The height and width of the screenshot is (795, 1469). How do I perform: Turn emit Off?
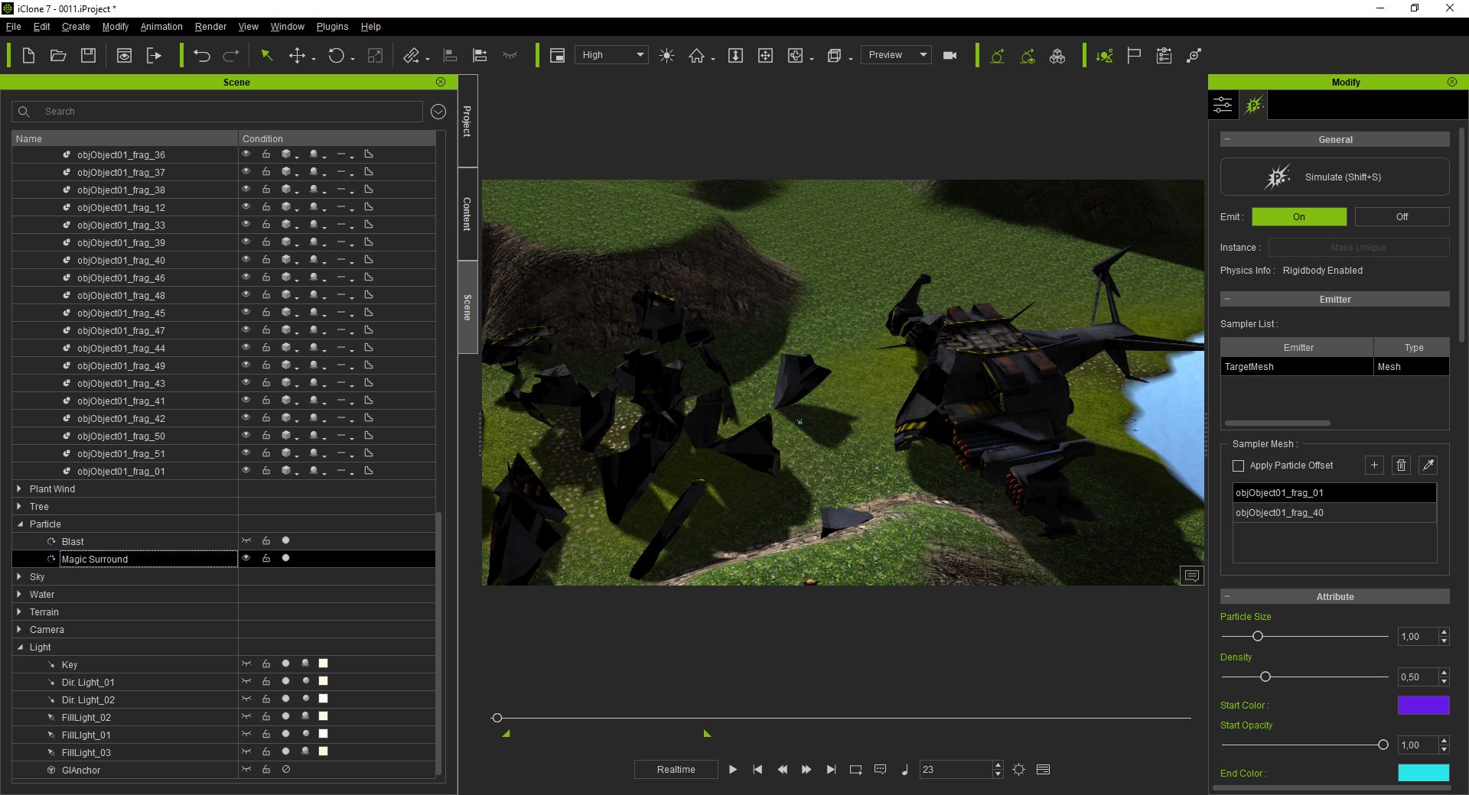(1402, 217)
